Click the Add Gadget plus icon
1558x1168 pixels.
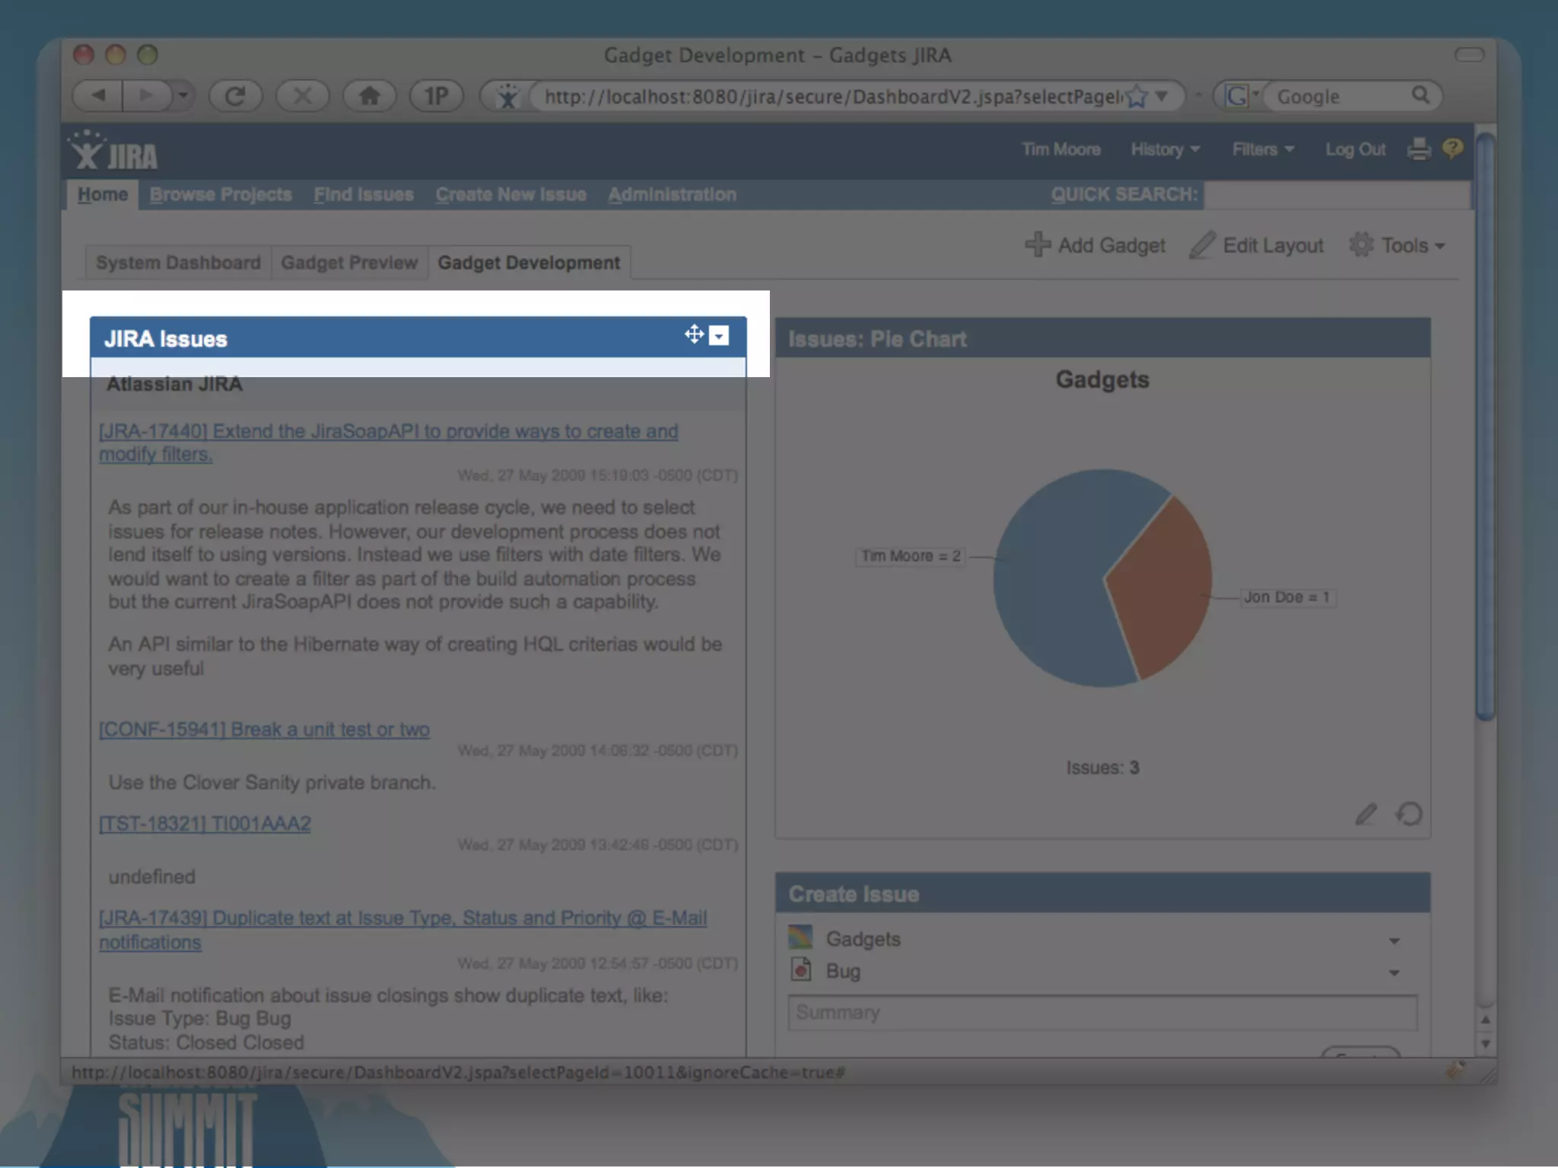pyautogui.click(x=1038, y=244)
